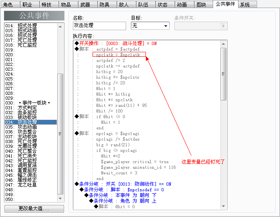Select event 041: 死亡消失
280x217 pixels.
(x=31, y=156)
